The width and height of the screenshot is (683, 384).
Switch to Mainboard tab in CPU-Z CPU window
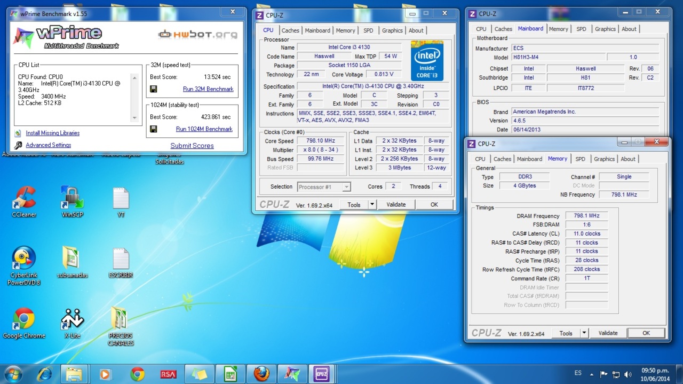317,30
